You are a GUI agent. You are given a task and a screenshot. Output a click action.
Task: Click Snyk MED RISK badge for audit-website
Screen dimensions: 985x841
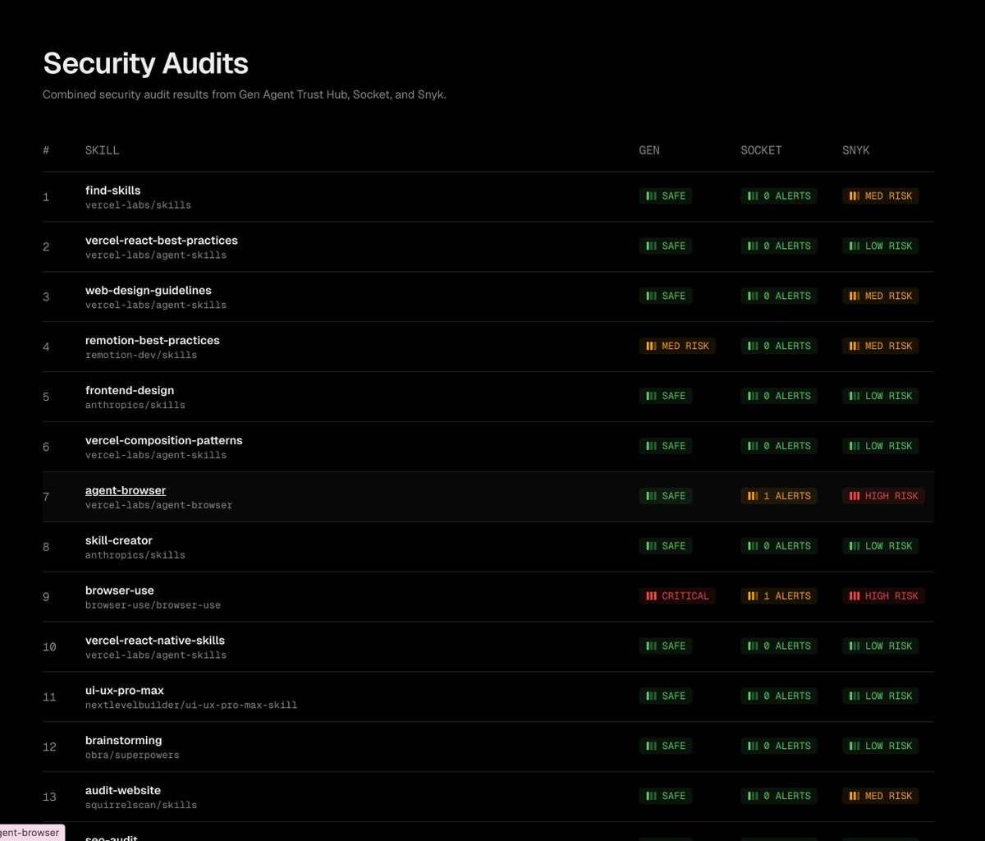click(880, 797)
